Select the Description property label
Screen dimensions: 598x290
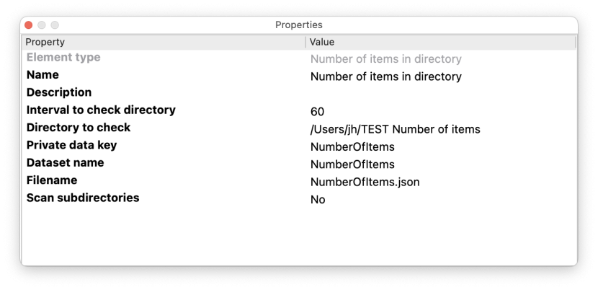click(x=59, y=92)
